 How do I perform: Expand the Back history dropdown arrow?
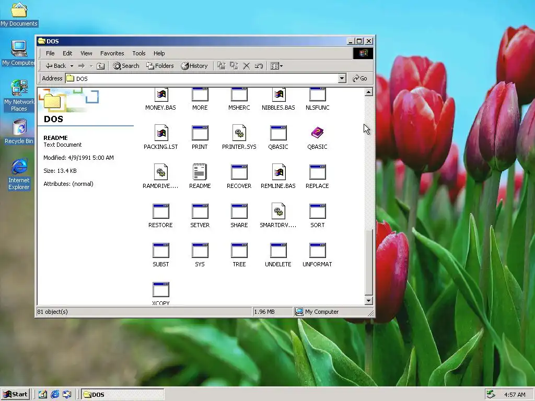(72, 66)
